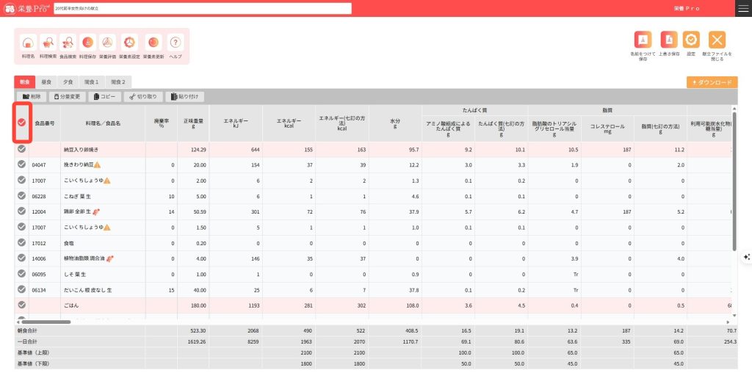The image size is (752, 373).
Task: Click the 料理保存 save dish icon
Action: click(x=88, y=43)
